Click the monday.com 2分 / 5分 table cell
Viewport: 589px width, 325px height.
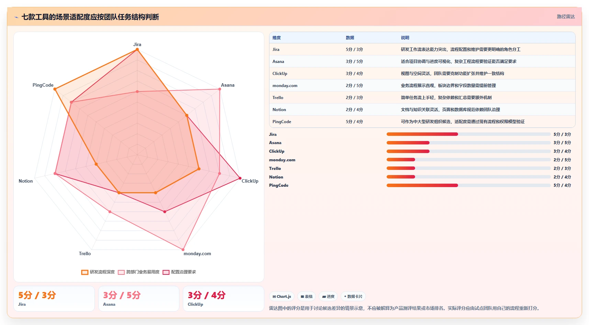click(354, 86)
